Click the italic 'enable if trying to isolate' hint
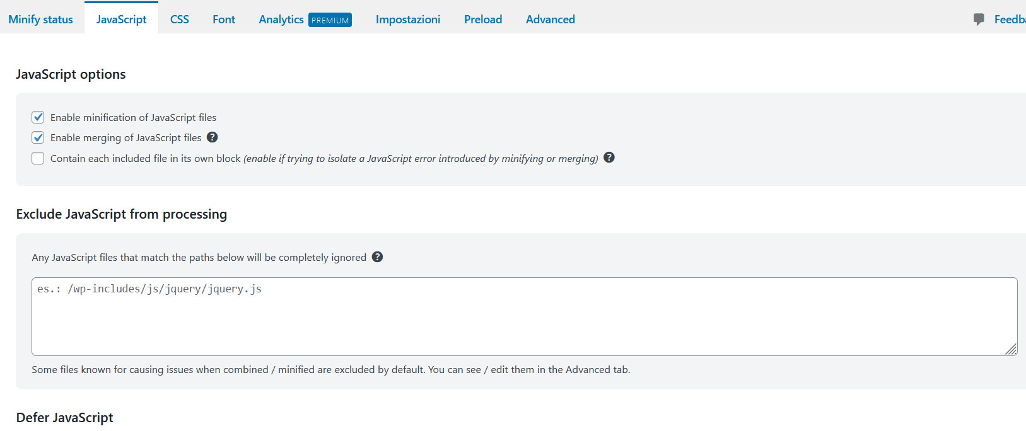Image resolution: width=1026 pixels, height=431 pixels. [x=421, y=159]
